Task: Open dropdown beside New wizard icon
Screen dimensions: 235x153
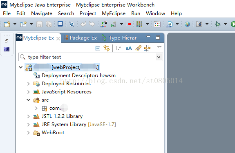Action: pyautogui.click(x=31, y=24)
